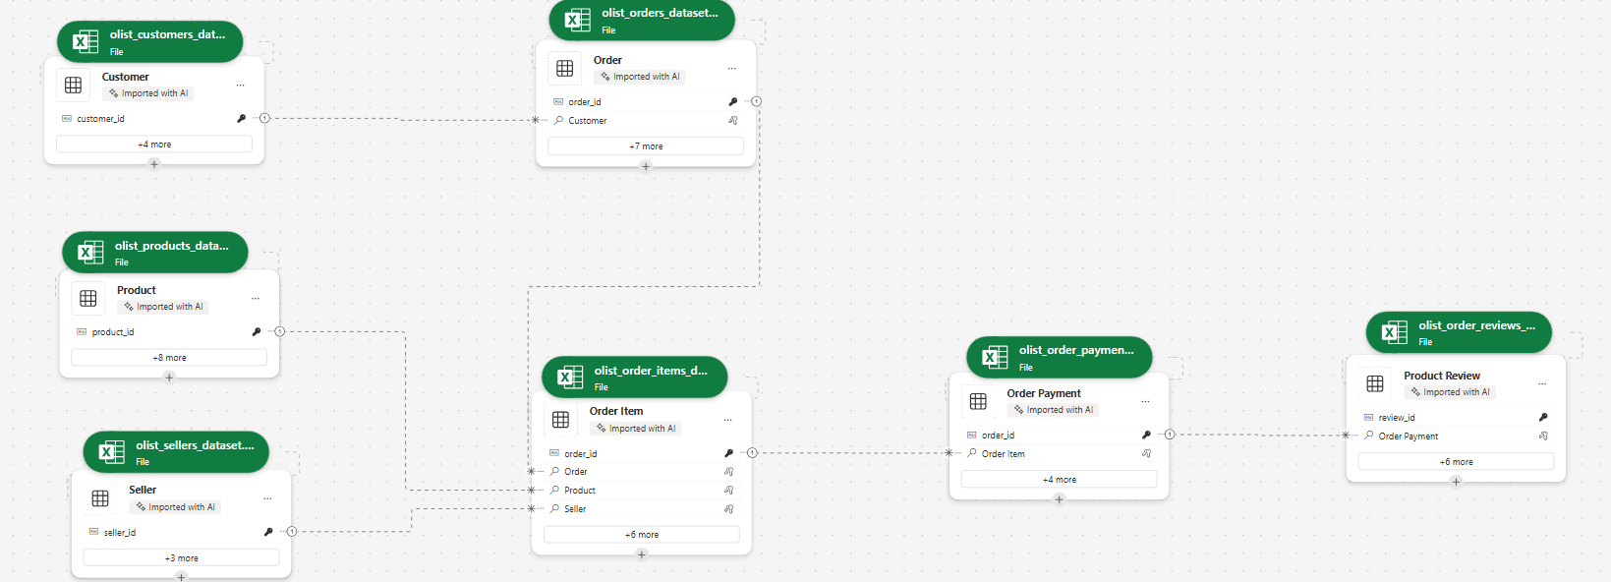Expand '+4 more' fields in Order Payment table
Screen dimensions: 1611x582
pyautogui.click(x=1059, y=480)
